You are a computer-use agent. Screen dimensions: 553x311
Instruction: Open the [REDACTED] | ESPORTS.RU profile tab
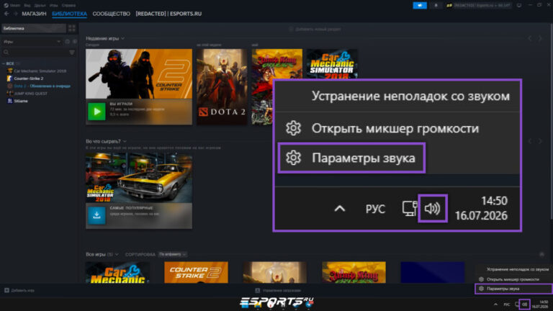click(x=168, y=14)
